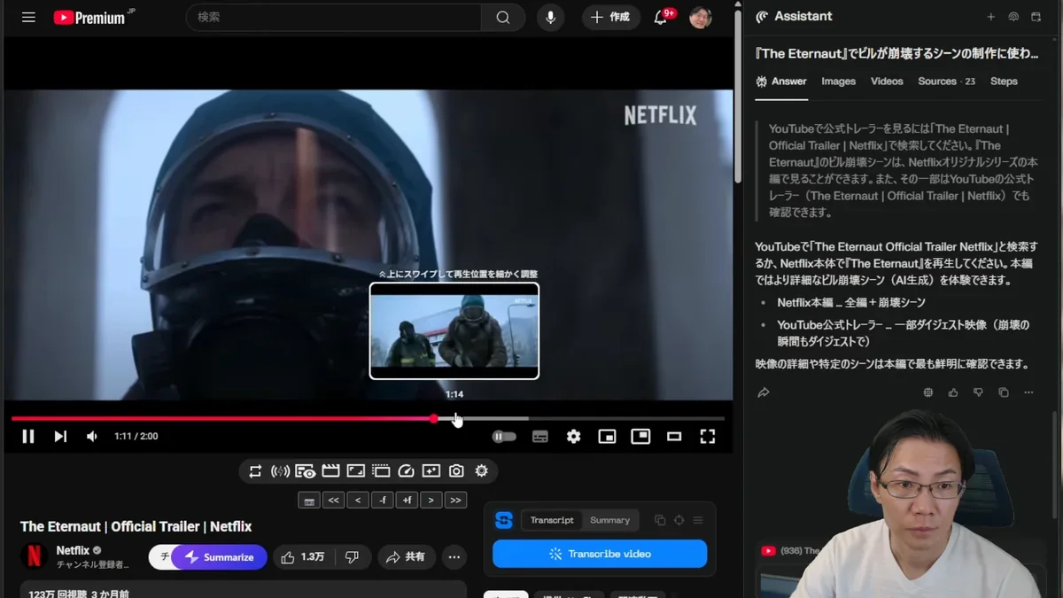Click the +f next frame button
Viewport: 1063px width, 598px height.
pos(407,501)
